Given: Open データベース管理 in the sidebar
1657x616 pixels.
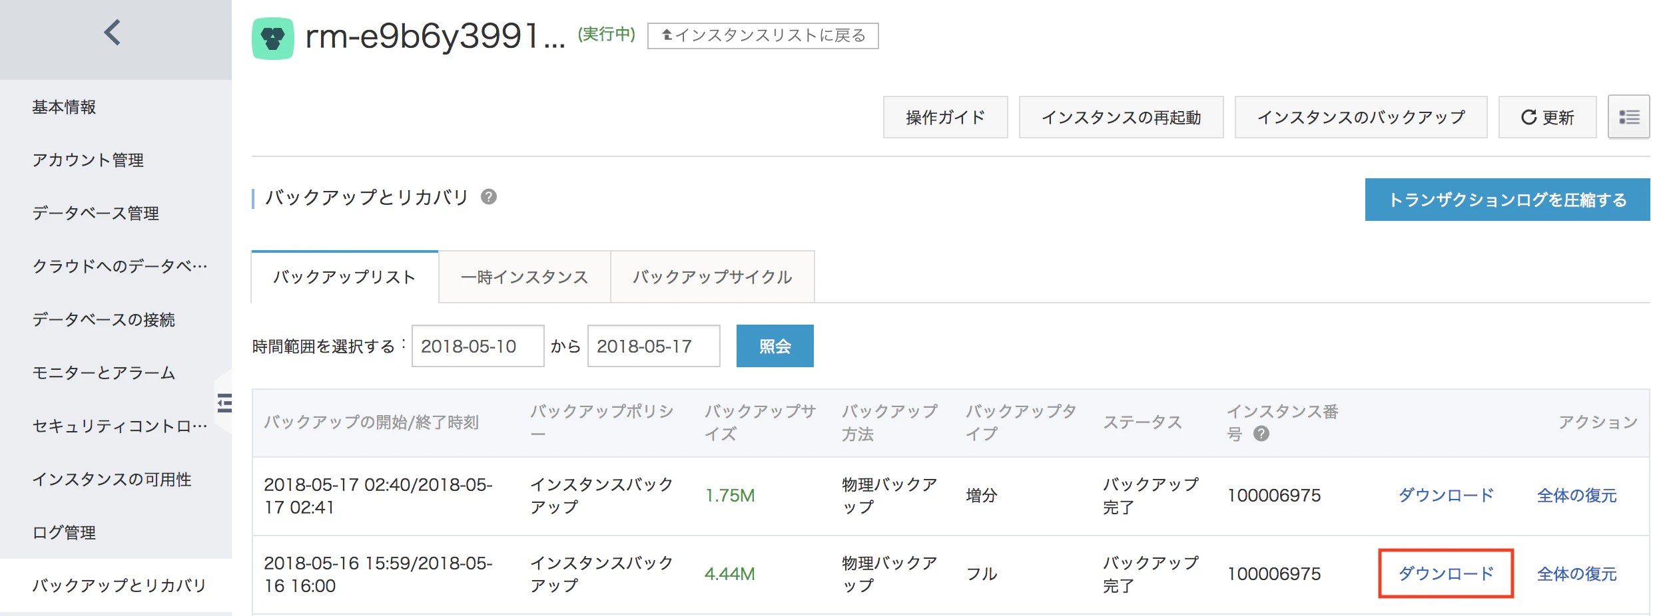Looking at the screenshot, I should pos(116,213).
